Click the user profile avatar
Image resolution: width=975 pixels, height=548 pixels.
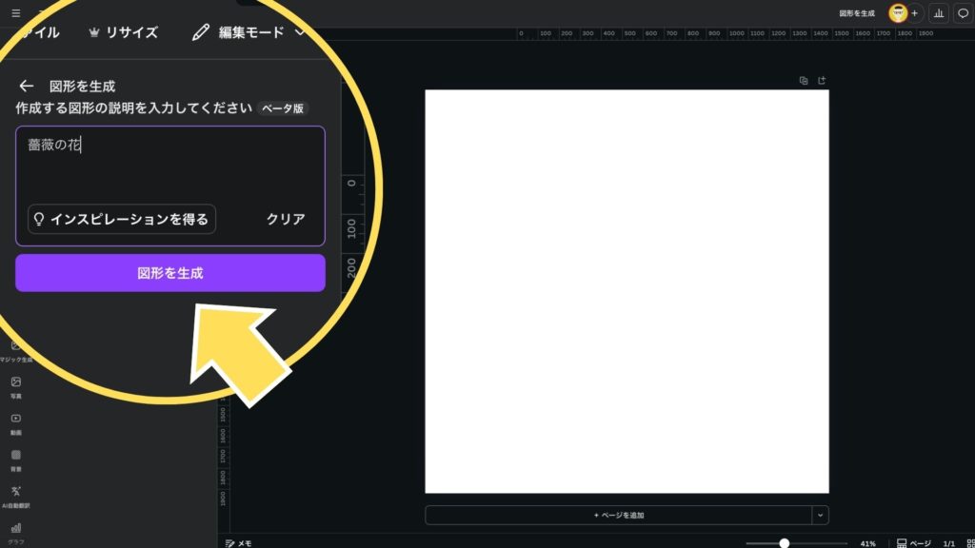(x=898, y=13)
